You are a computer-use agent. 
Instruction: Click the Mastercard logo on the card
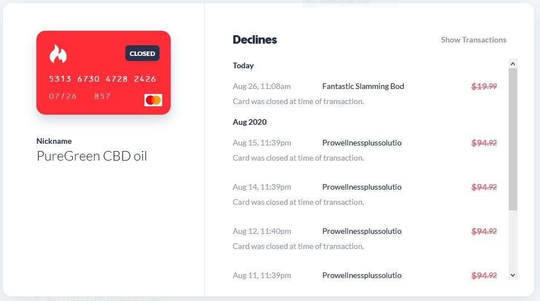[153, 100]
